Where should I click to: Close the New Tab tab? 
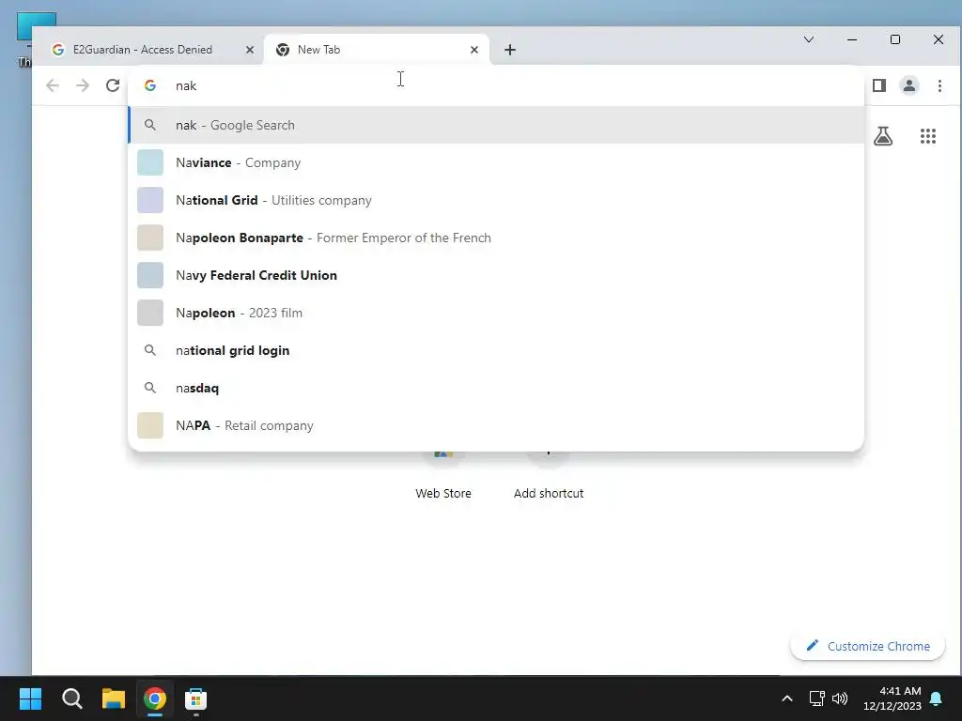[474, 50]
